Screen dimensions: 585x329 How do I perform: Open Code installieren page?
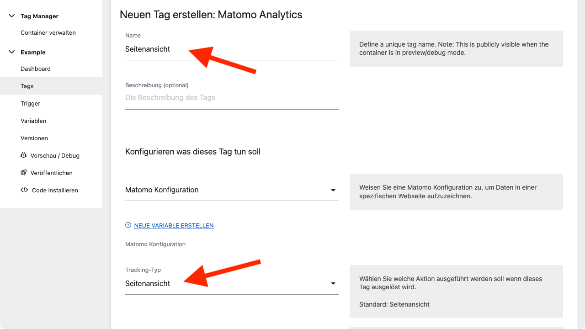55,191
